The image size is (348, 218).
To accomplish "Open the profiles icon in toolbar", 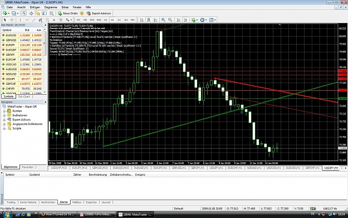I will click(14, 13).
